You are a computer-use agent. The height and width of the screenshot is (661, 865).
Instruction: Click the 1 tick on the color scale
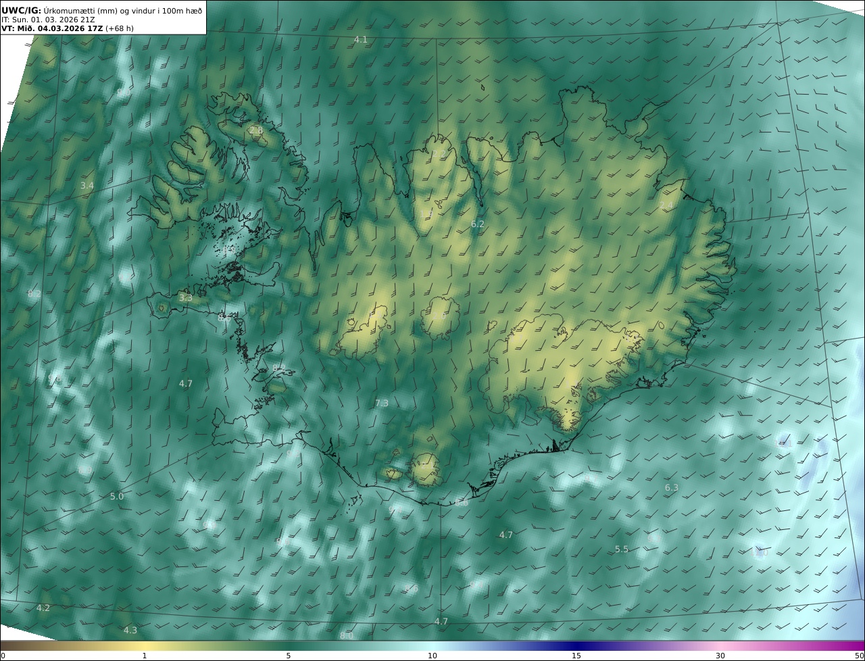click(144, 656)
